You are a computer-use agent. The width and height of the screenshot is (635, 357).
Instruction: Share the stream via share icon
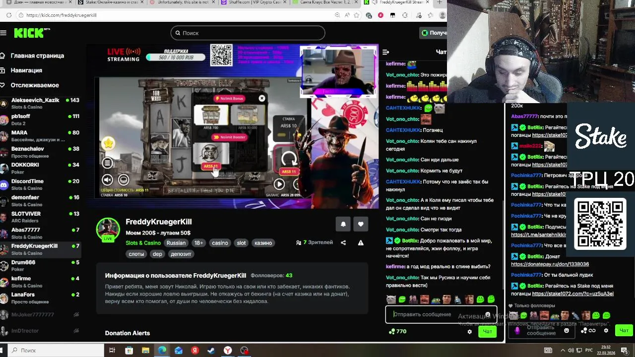point(343,242)
